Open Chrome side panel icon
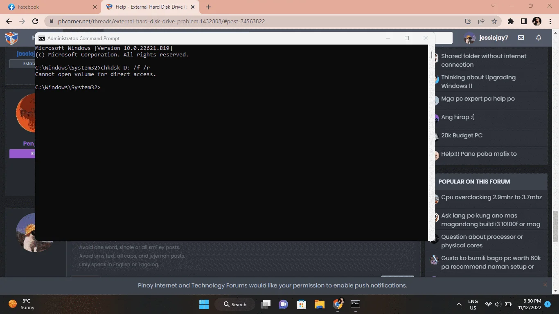The width and height of the screenshot is (559, 314). click(523, 21)
